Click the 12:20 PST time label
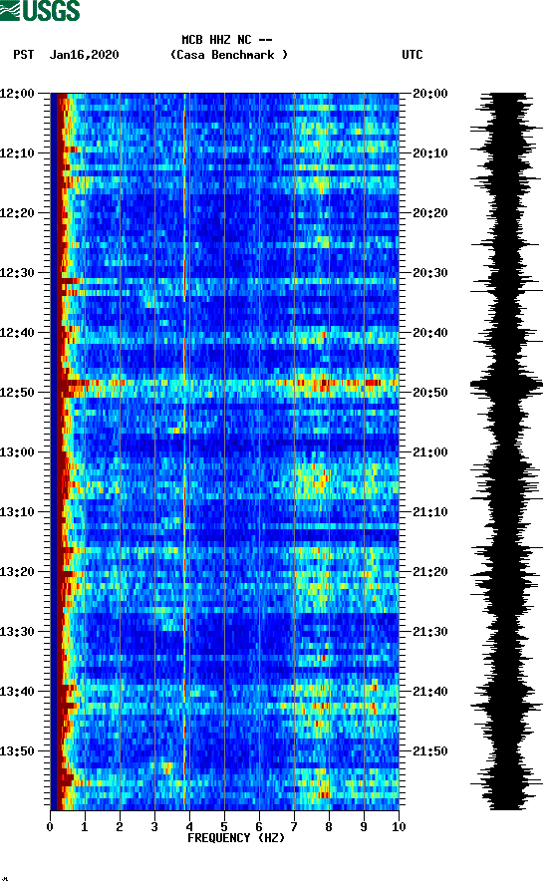This screenshot has width=550, height=890. click(18, 213)
